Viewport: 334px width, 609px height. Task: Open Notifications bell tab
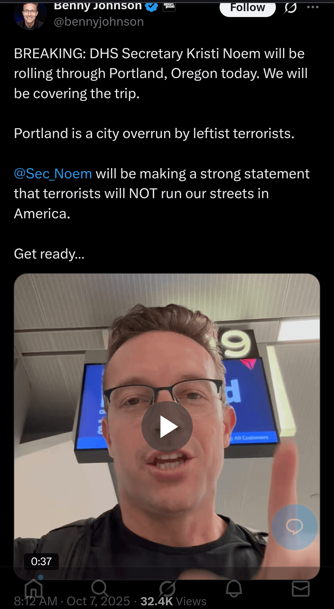234,588
